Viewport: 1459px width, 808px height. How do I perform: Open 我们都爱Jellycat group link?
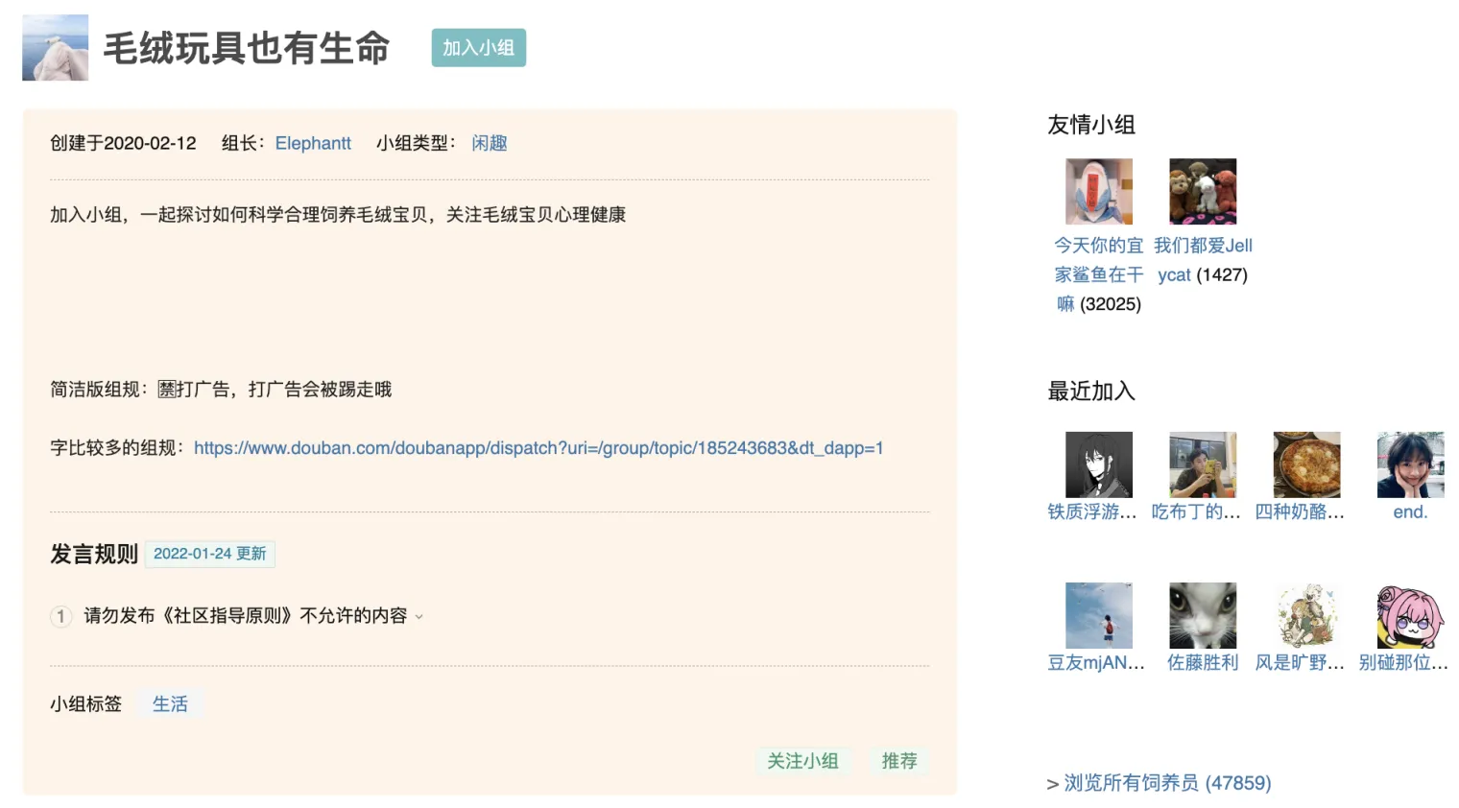tap(1203, 260)
